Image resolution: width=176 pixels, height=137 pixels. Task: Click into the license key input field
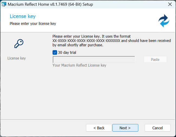coord(94,60)
